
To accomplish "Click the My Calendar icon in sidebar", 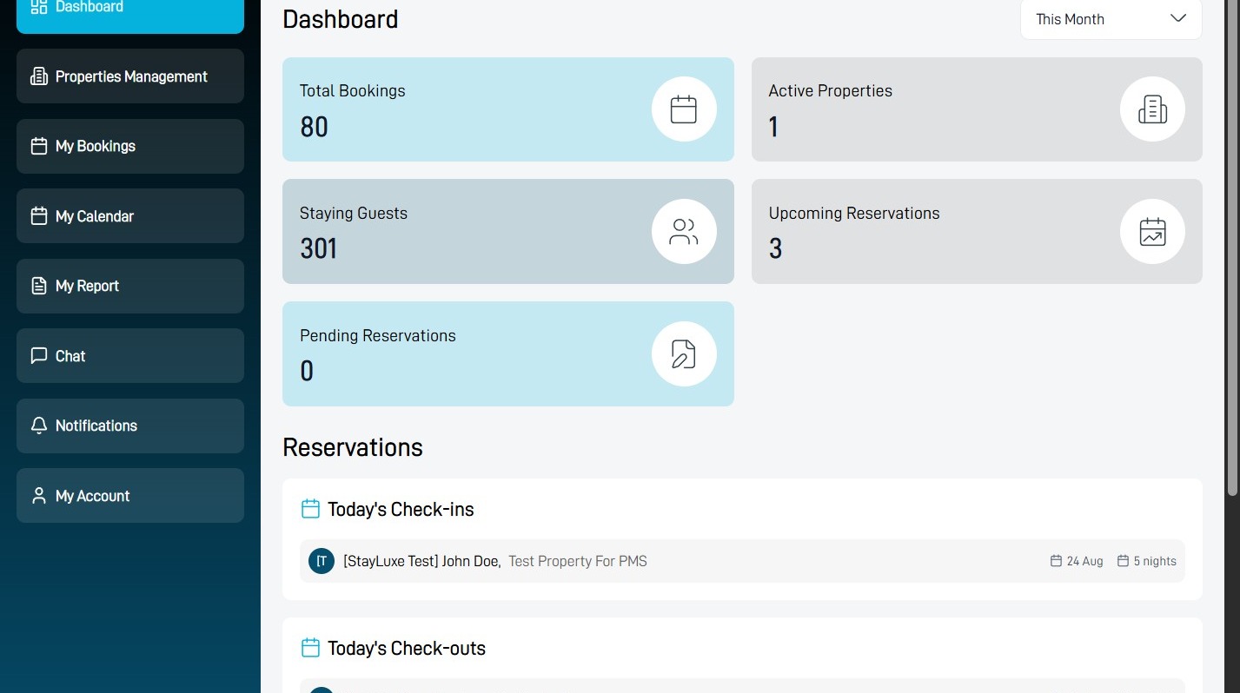I will pyautogui.click(x=39, y=216).
